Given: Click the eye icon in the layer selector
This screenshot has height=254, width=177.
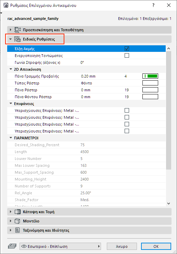Looking at the screenshot, I should [x=24, y=246].
